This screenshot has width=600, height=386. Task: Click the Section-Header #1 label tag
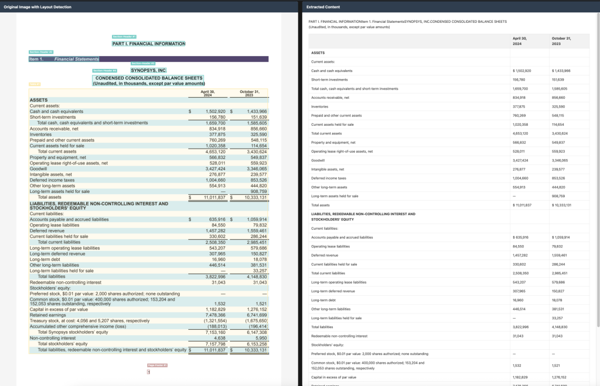[x=124, y=37]
